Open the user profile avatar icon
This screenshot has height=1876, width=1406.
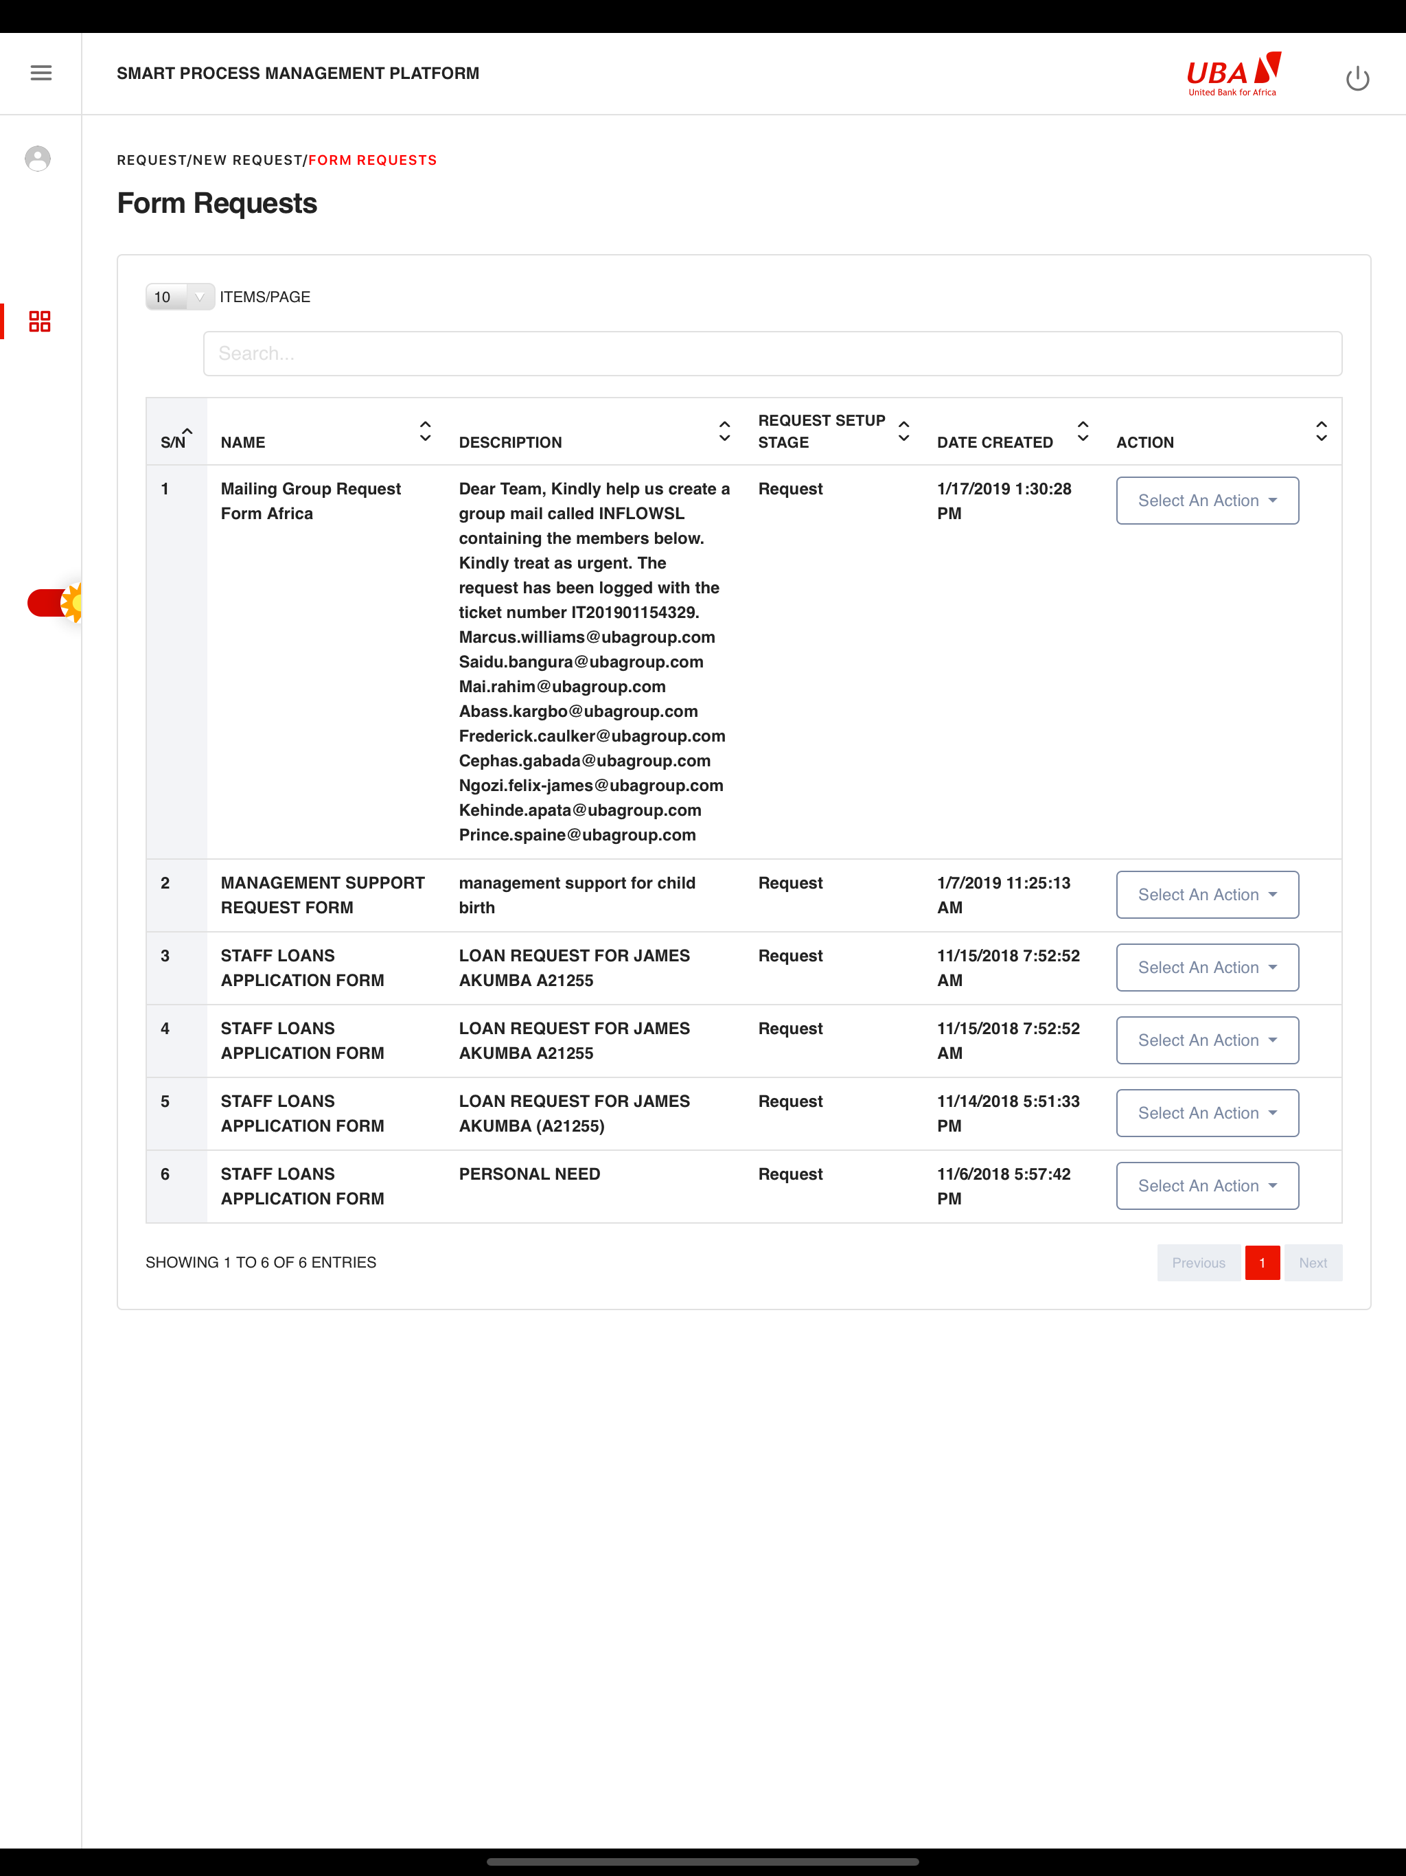(x=37, y=159)
